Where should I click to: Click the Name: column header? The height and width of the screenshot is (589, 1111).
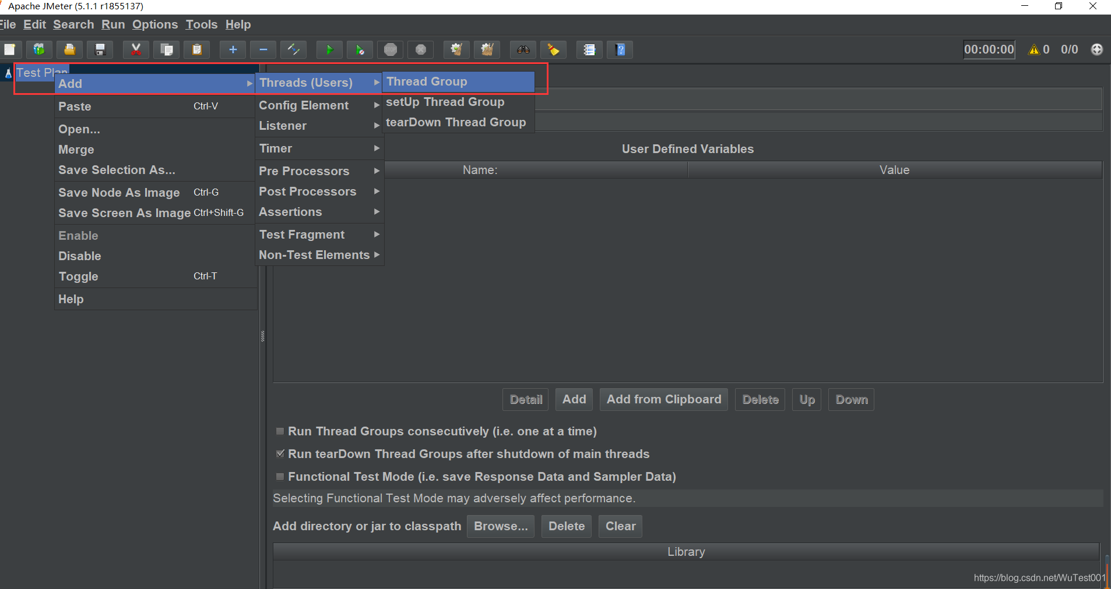tap(480, 170)
